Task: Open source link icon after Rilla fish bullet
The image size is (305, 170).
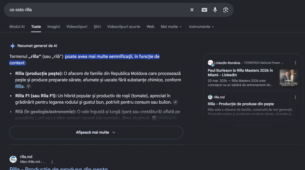Action: [29, 86]
